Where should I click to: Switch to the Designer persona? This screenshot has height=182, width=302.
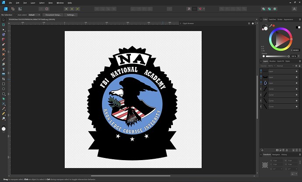pos(6,9)
